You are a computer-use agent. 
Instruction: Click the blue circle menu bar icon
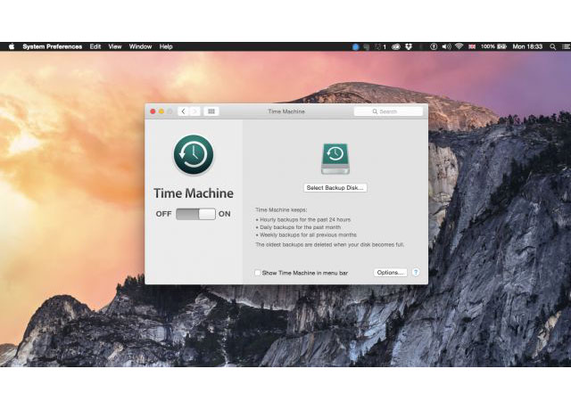[356, 46]
